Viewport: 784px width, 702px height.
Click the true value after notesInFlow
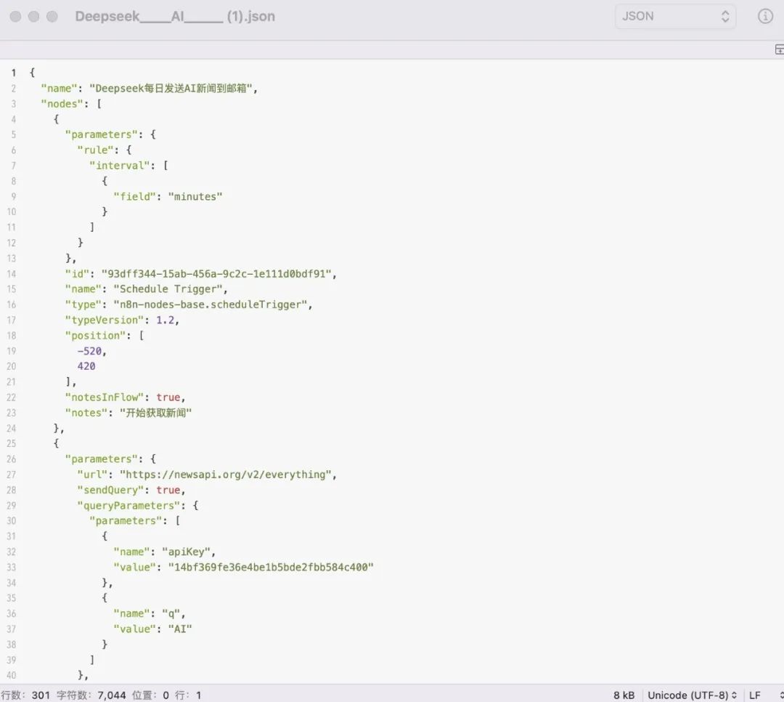point(168,397)
